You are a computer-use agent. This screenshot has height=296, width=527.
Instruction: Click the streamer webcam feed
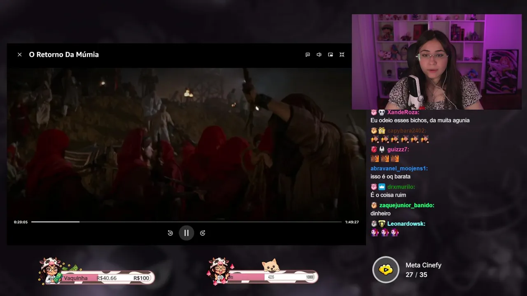click(x=436, y=62)
